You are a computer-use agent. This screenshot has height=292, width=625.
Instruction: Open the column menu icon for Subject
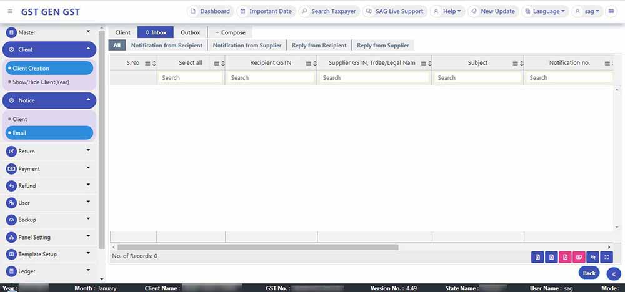(515, 63)
